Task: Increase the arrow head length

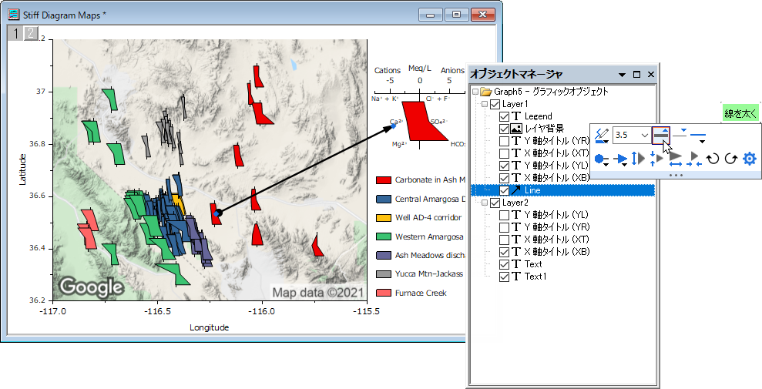Action: [x=676, y=159]
